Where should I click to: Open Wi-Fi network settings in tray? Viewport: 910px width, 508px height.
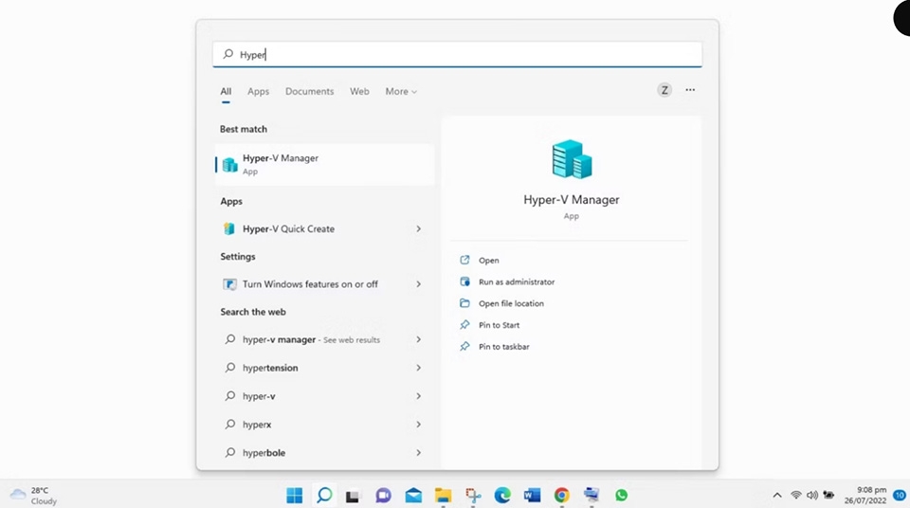pos(796,496)
